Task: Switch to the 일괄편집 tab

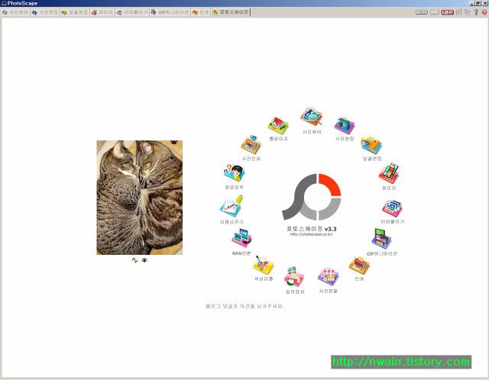Action: click(75, 12)
